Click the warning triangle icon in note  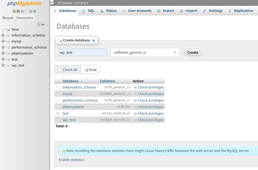tap(63, 151)
